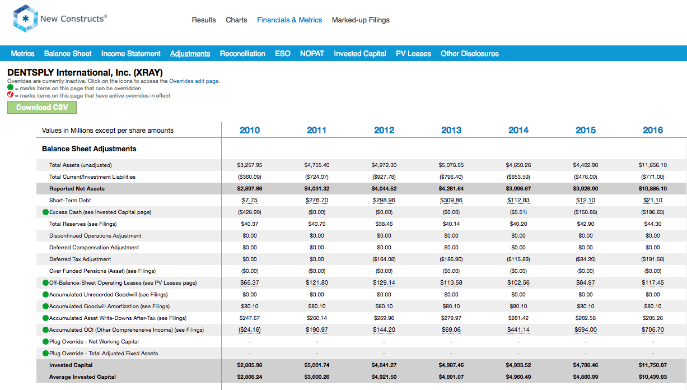Image resolution: width=687 pixels, height=390 pixels.
Task: Open 2012 operating leases value $129.14
Action: [384, 283]
